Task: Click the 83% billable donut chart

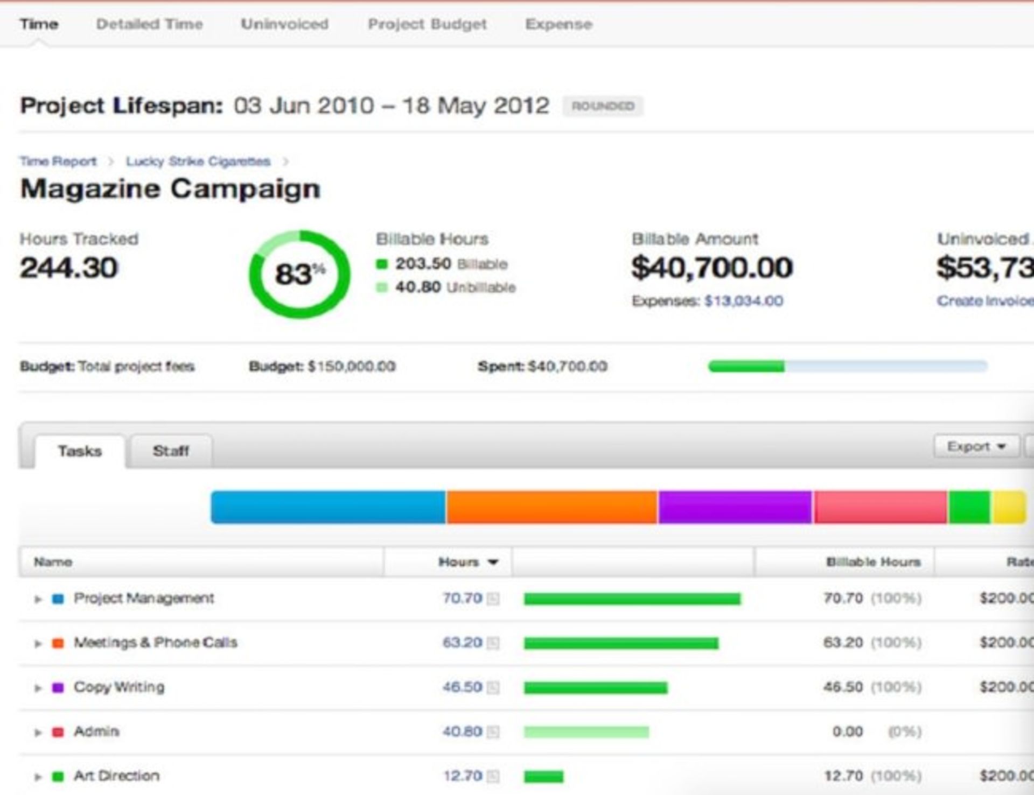Action: (x=299, y=274)
